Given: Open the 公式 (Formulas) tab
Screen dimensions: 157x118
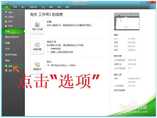Looking at the screenshot, I should point(43,7).
